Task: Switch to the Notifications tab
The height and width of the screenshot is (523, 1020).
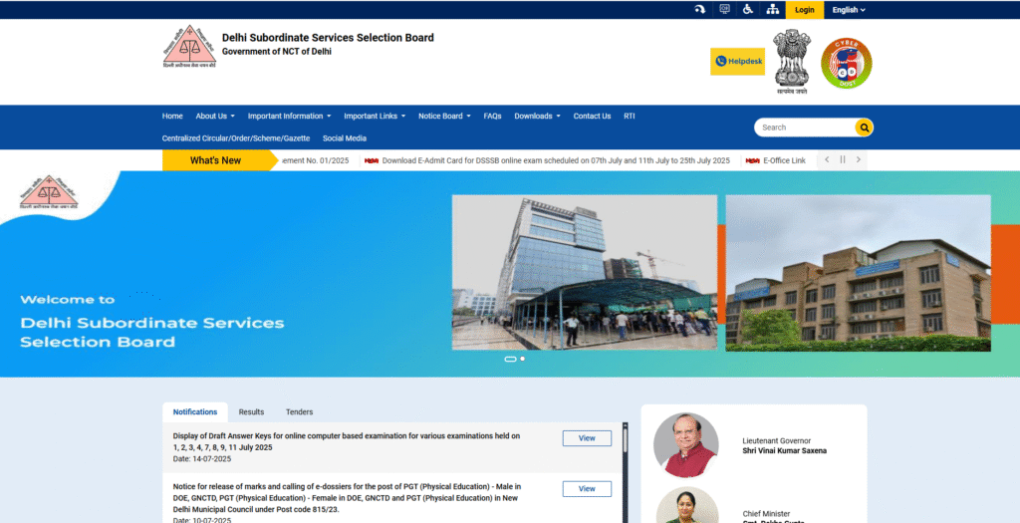Action: [x=195, y=411]
